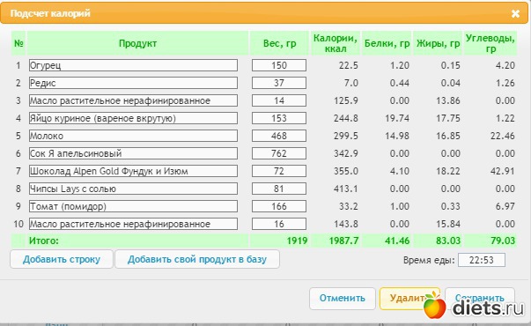The image size is (531, 326).
Task: Select the weight field showing 762
Action: 279,153
